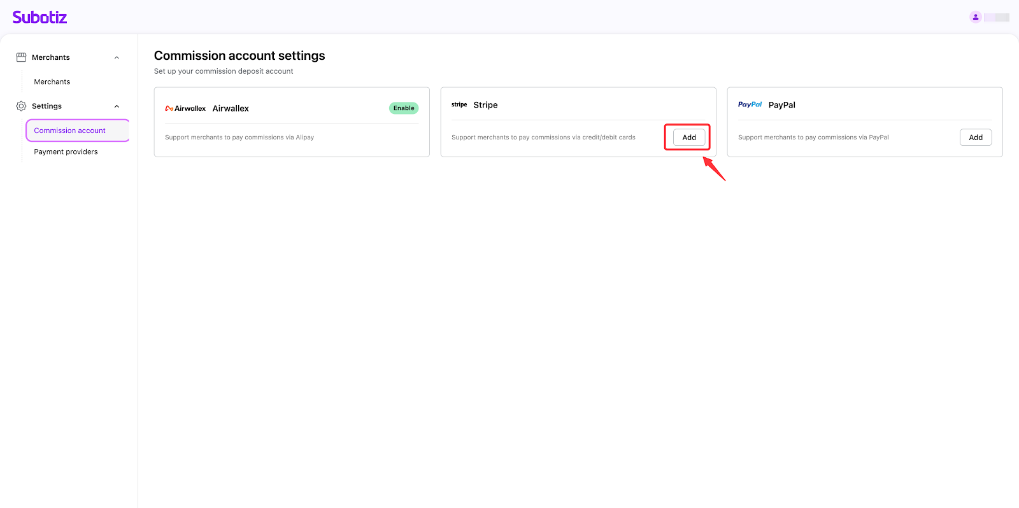This screenshot has width=1019, height=508.
Task: Click the blurred username beside avatar
Action: [x=997, y=18]
